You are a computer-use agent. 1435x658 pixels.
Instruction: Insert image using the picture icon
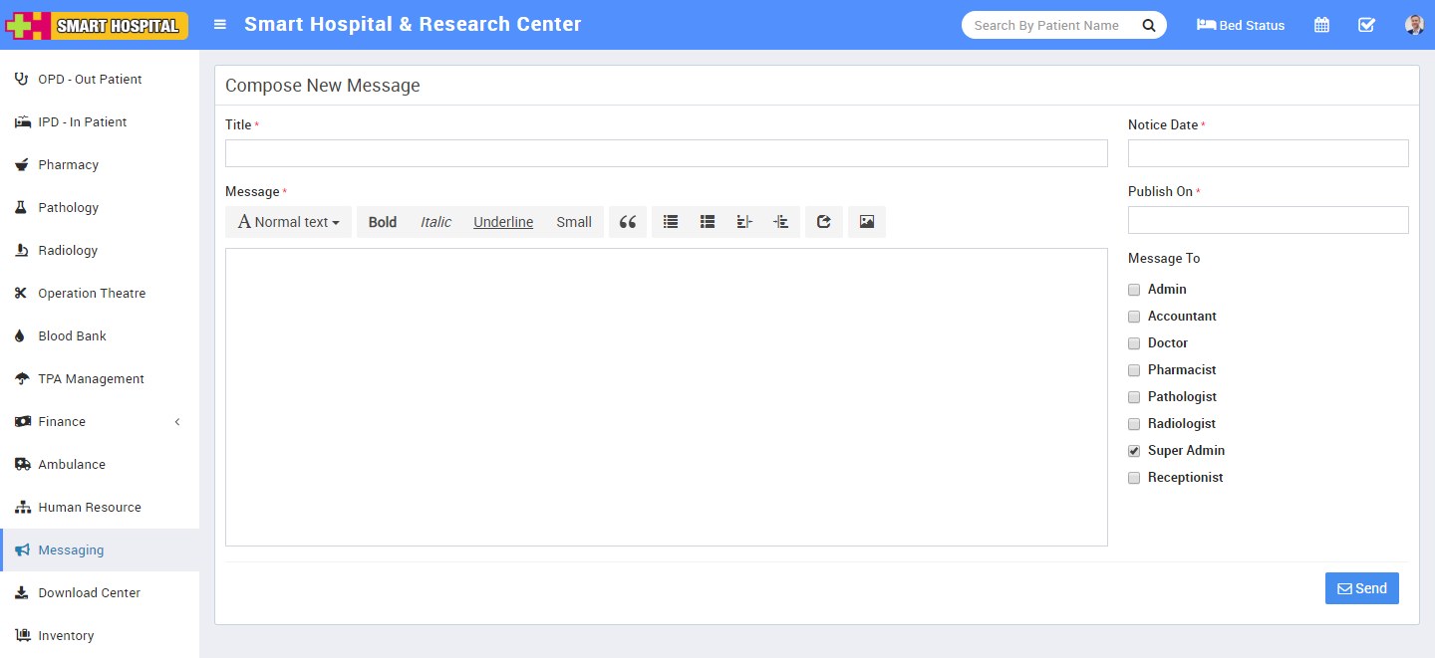coord(866,222)
